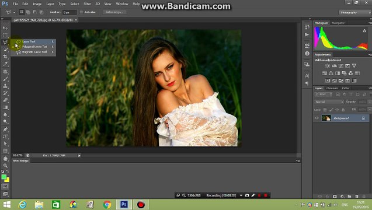Image resolution: width=372 pixels, height=210 pixels.
Task: Open the Opacity slider arrow
Action: click(x=370, y=102)
